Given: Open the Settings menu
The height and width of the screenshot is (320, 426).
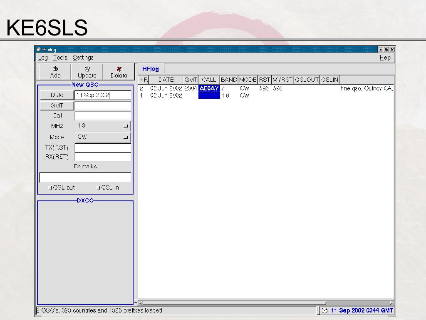Looking at the screenshot, I should (x=83, y=57).
